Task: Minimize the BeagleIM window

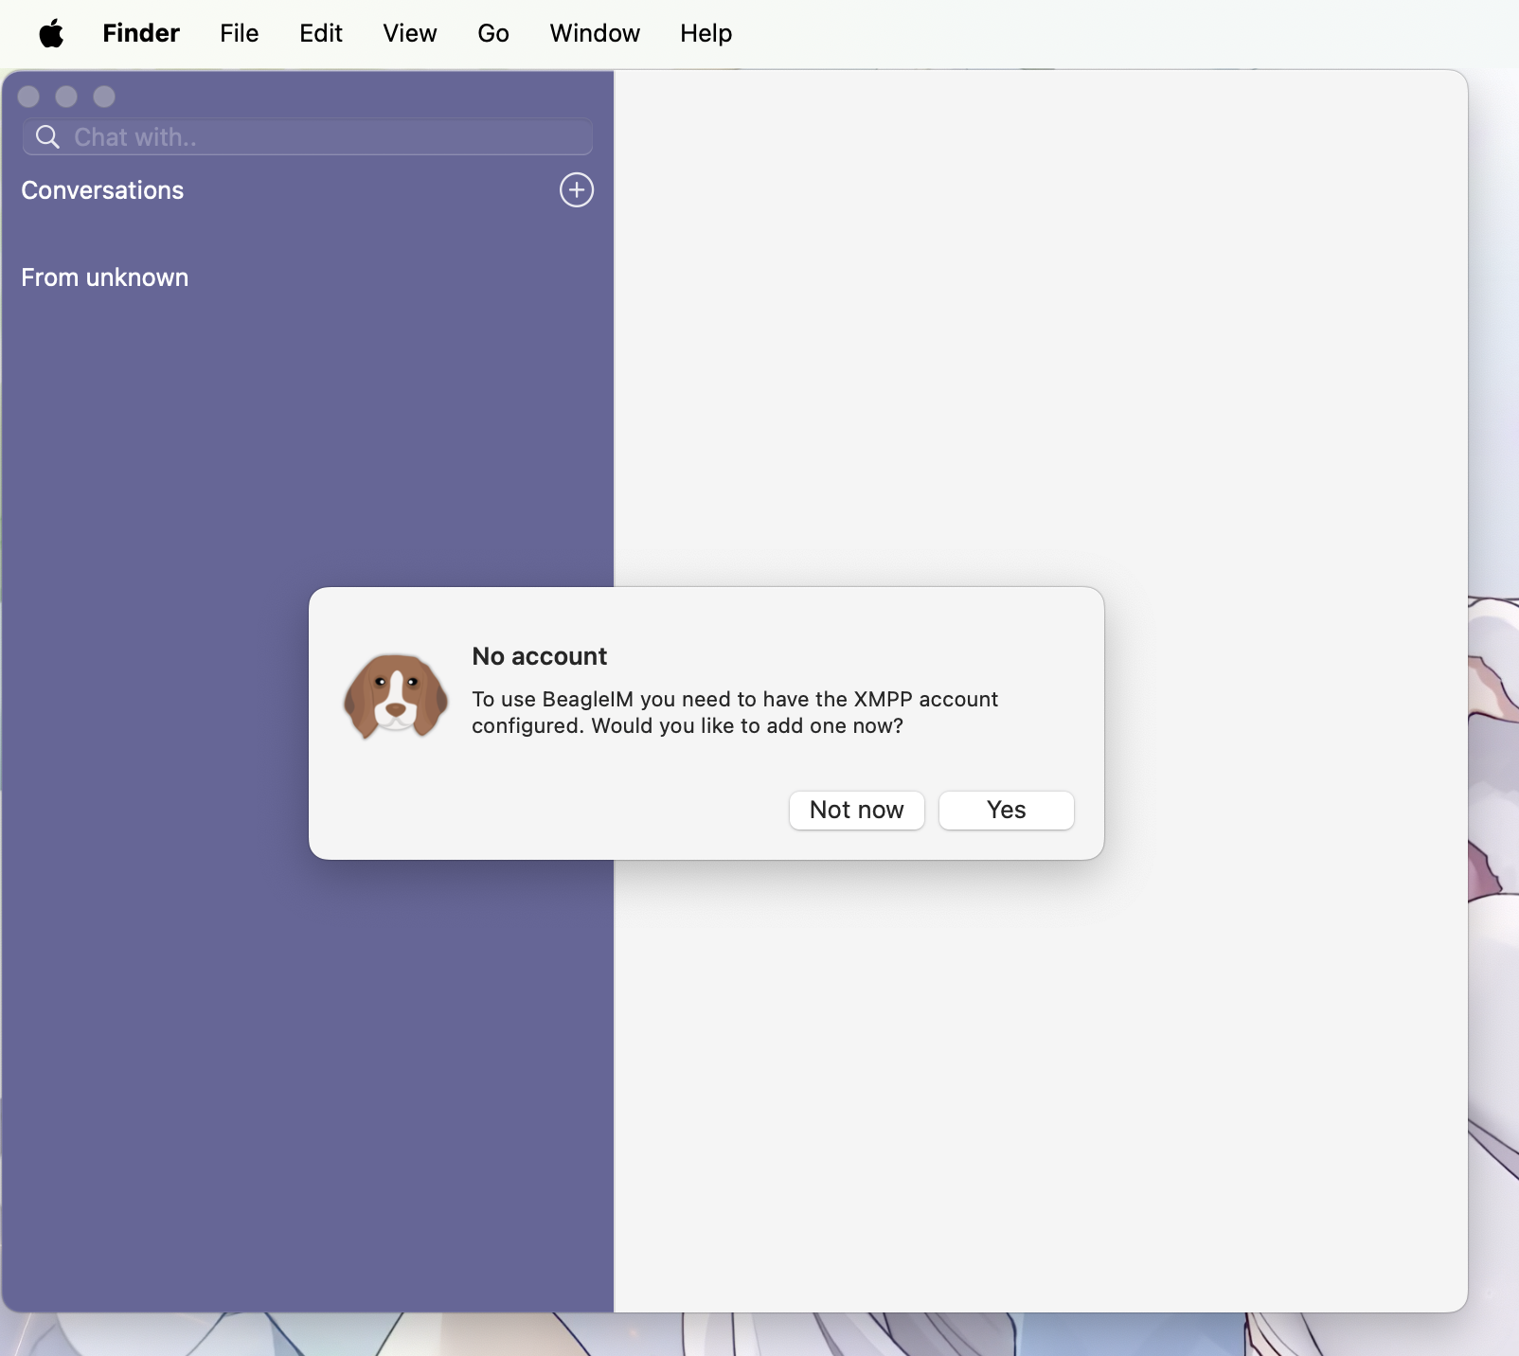Action: pyautogui.click(x=66, y=97)
